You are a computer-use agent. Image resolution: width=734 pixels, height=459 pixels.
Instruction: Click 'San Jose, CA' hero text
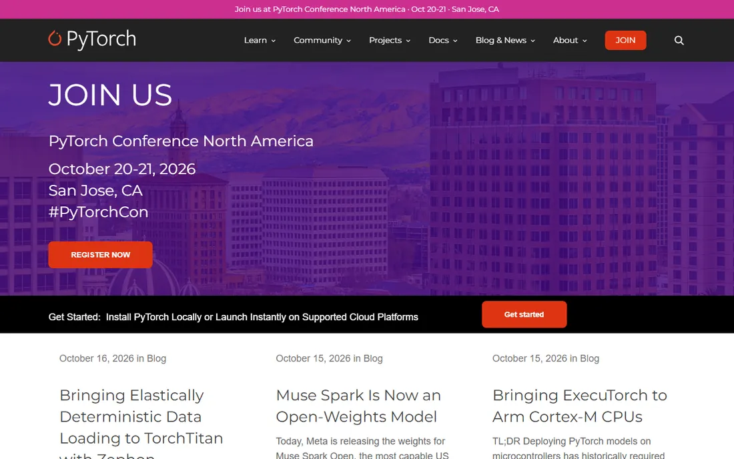[x=95, y=190]
